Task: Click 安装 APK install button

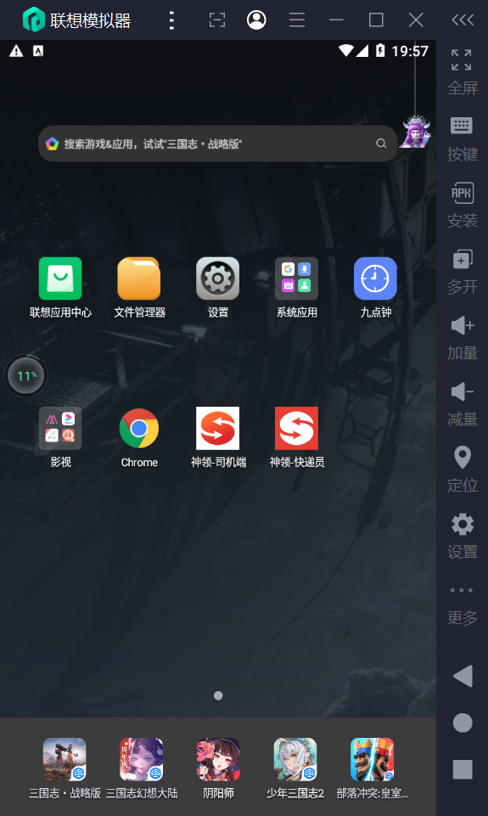Action: click(x=462, y=205)
